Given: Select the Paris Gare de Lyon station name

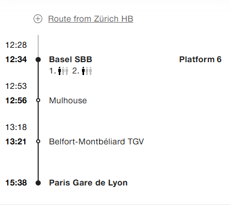Looking at the screenshot, I should point(88,183).
